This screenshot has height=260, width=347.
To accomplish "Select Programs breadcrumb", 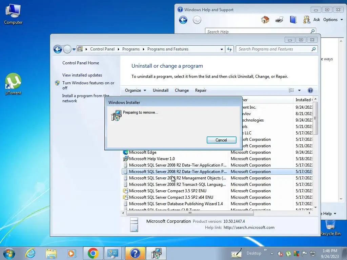I will point(131,49).
